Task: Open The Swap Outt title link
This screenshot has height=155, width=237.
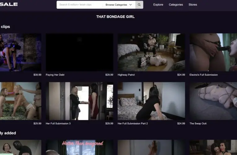Action: click(198, 123)
